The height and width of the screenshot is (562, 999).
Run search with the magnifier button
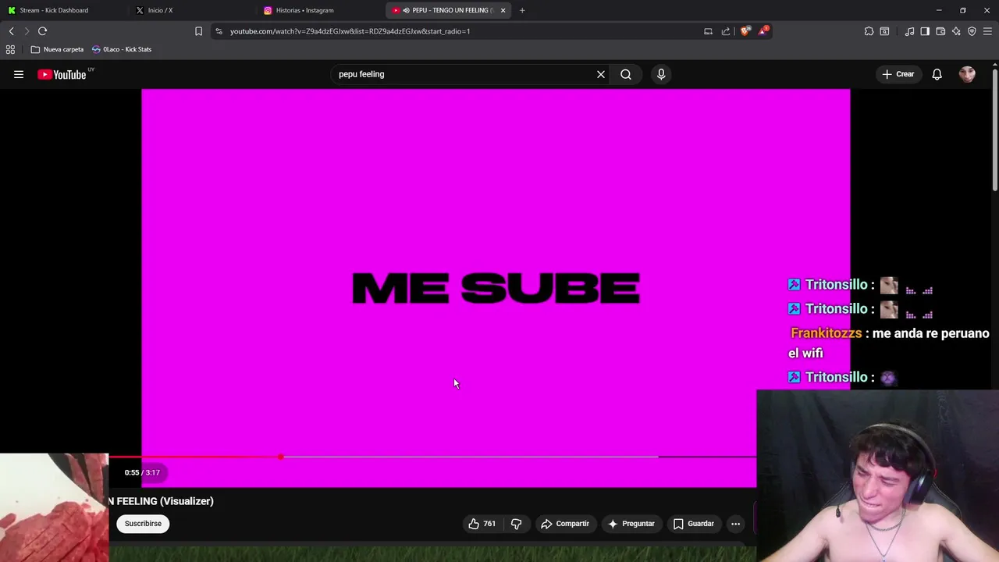coord(626,74)
